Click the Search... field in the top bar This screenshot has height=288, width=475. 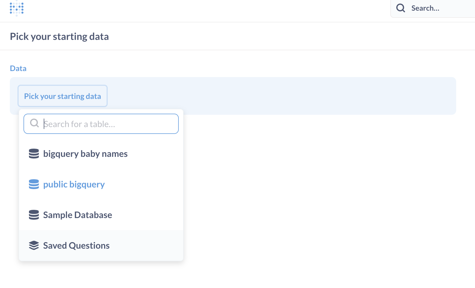(425, 8)
